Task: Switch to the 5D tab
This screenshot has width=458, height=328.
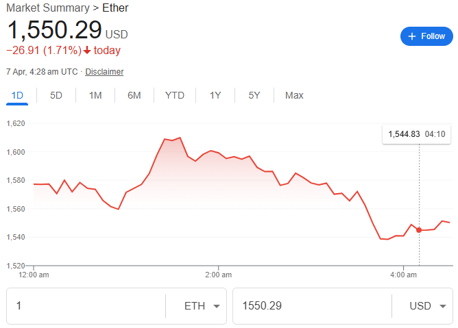Action: pyautogui.click(x=56, y=95)
